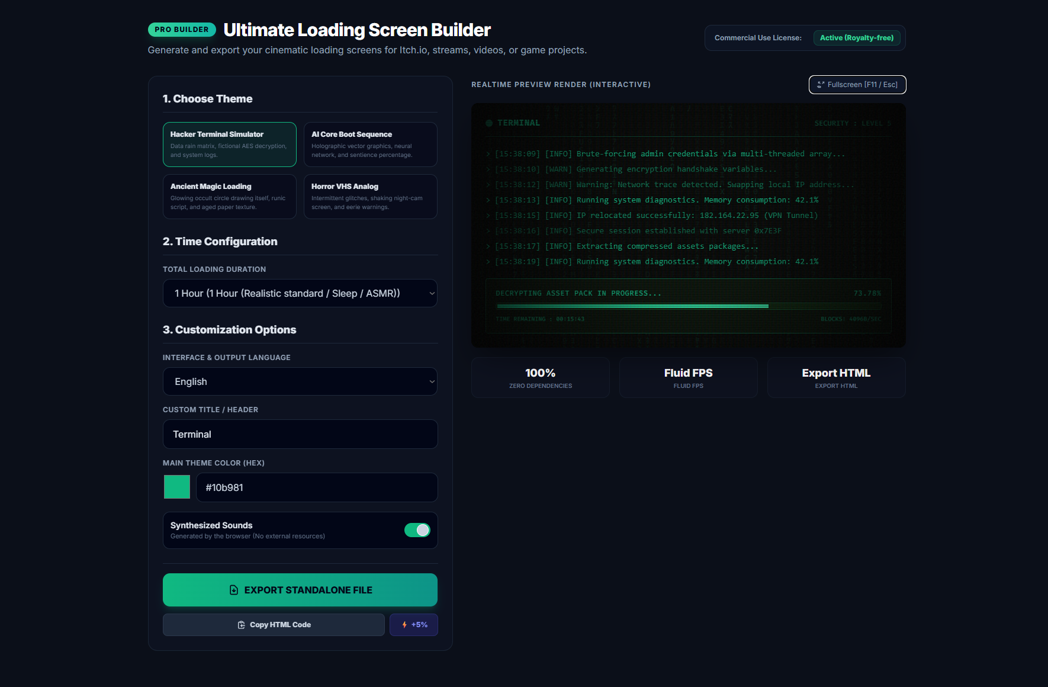The image size is (1048, 687).
Task: Click the 1. Choose Theme heading
Action: tap(208, 99)
